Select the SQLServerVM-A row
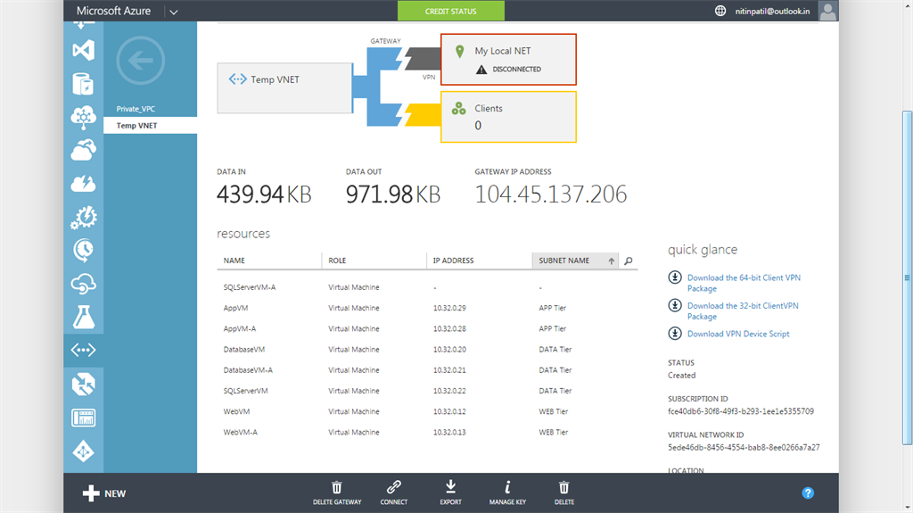Image resolution: width=913 pixels, height=513 pixels. [x=427, y=287]
